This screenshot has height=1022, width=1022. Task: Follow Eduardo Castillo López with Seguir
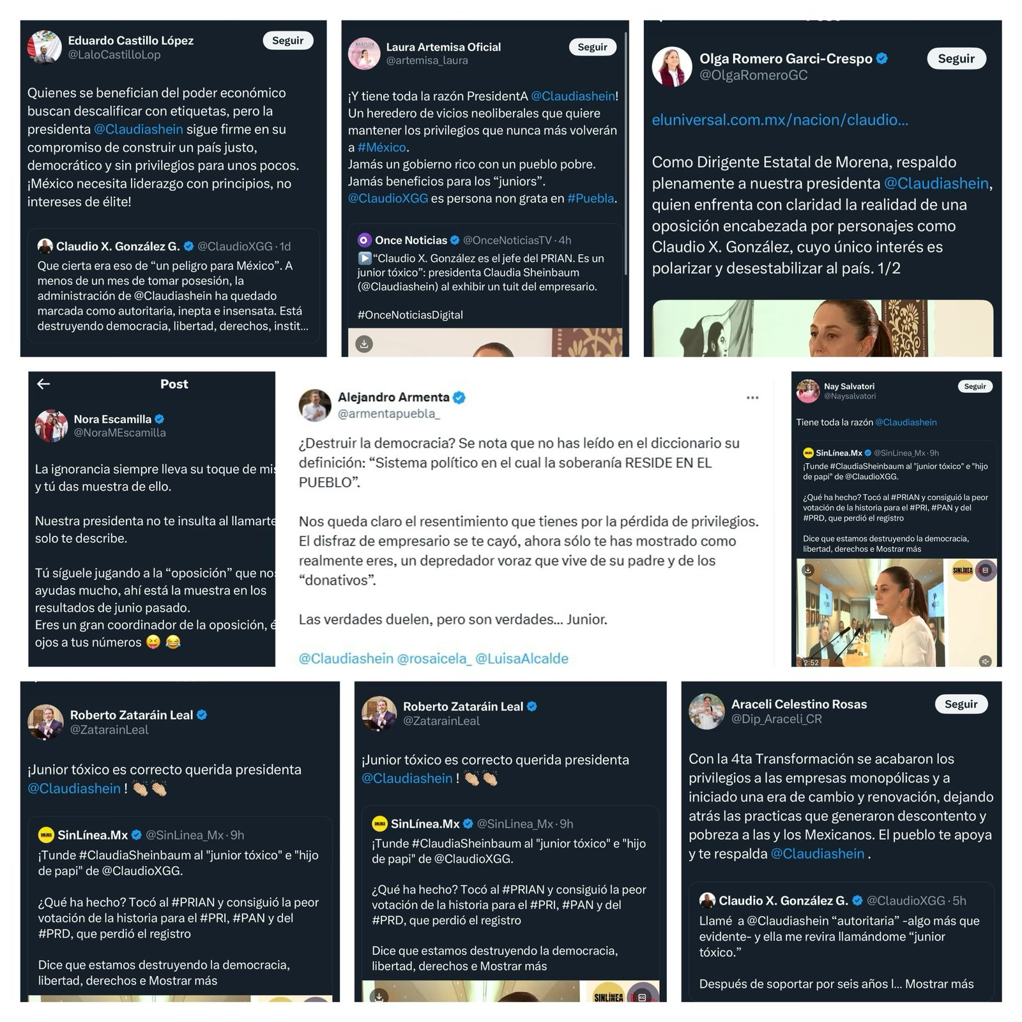coord(288,40)
